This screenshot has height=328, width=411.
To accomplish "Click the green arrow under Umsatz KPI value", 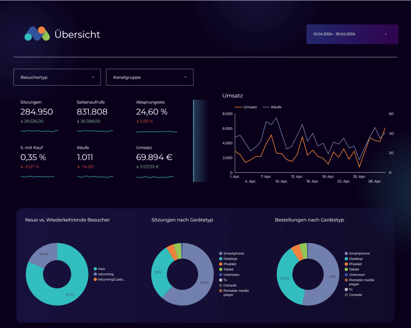I will point(137,167).
